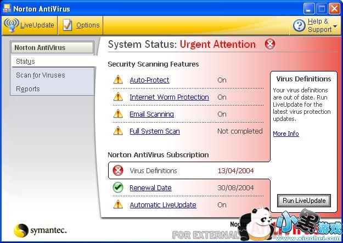The width and height of the screenshot is (343, 243).
Task: Click the Virus Definitions info panel heading
Action: pos(303,79)
